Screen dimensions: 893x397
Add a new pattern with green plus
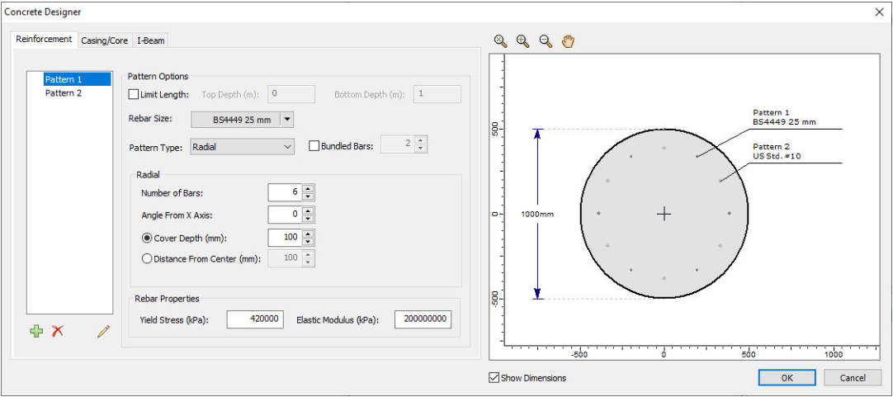tap(36, 331)
